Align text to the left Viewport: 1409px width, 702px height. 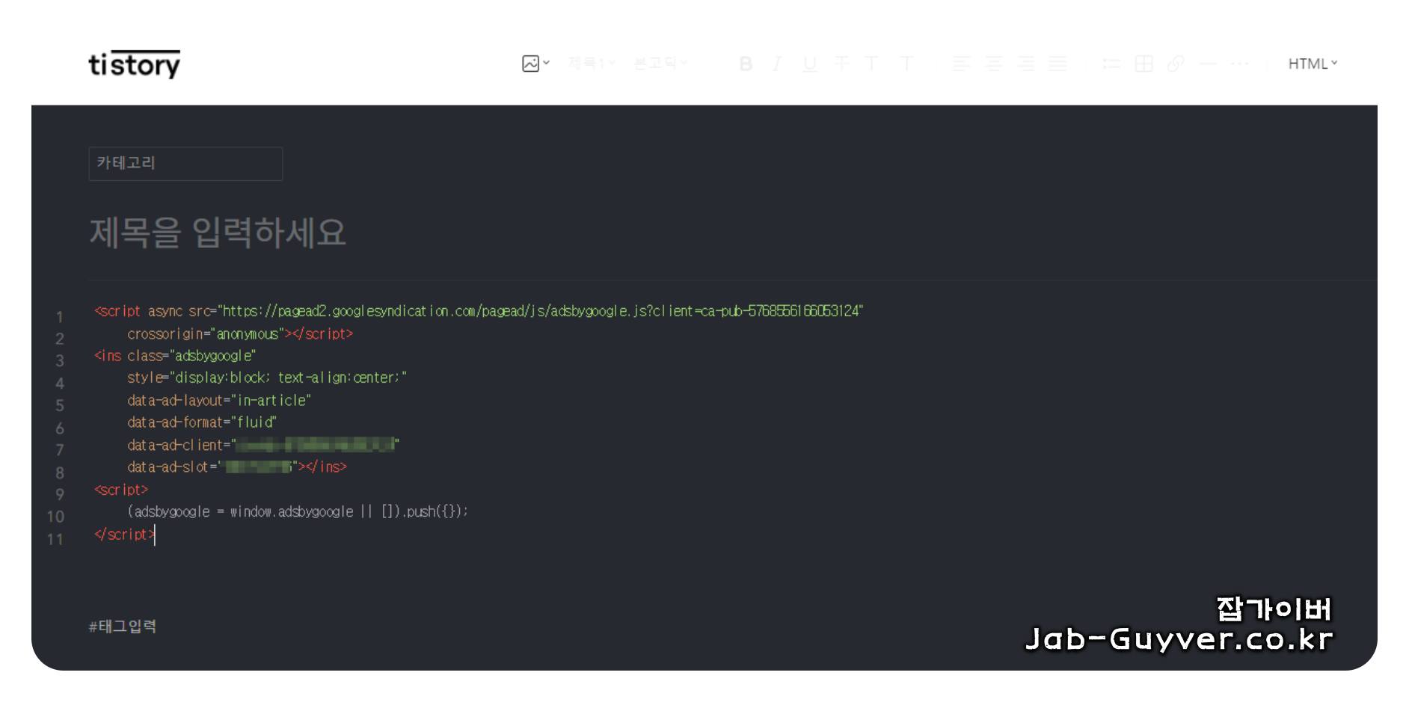coord(962,64)
